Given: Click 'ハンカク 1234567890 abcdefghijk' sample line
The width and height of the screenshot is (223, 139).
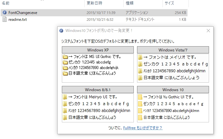Looking at the screenshot, I should coord(93,68).
